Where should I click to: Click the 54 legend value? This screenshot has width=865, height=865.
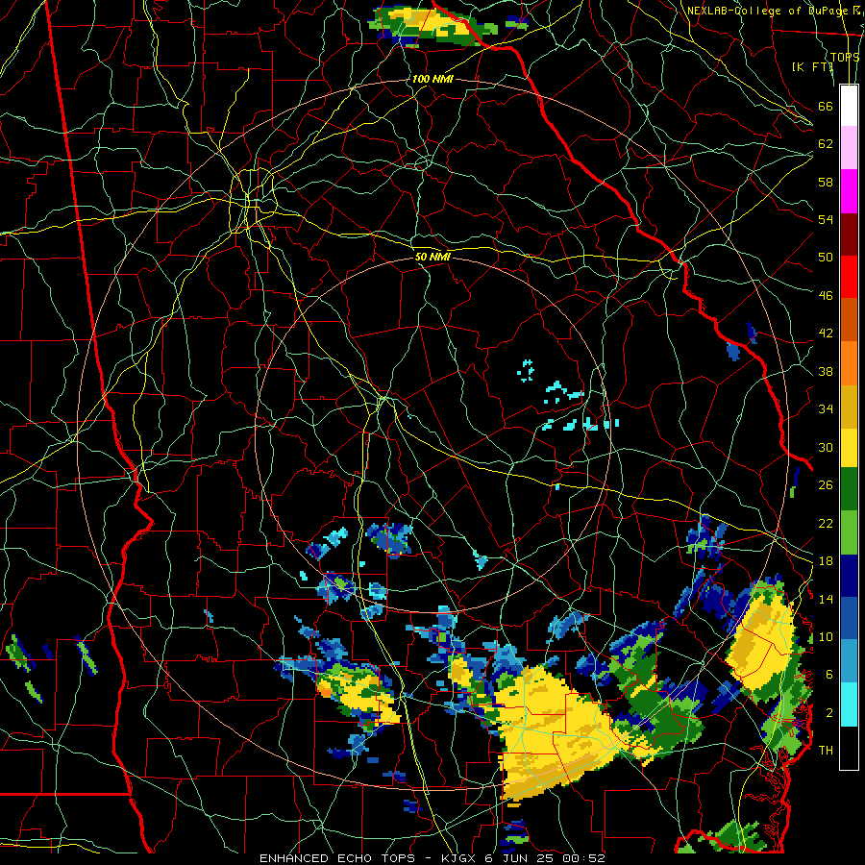[826, 219]
